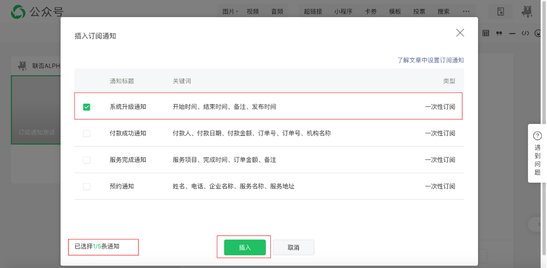This screenshot has height=268, width=547.
Task: Click 小程序 in the top toolbar
Action: [x=344, y=11]
